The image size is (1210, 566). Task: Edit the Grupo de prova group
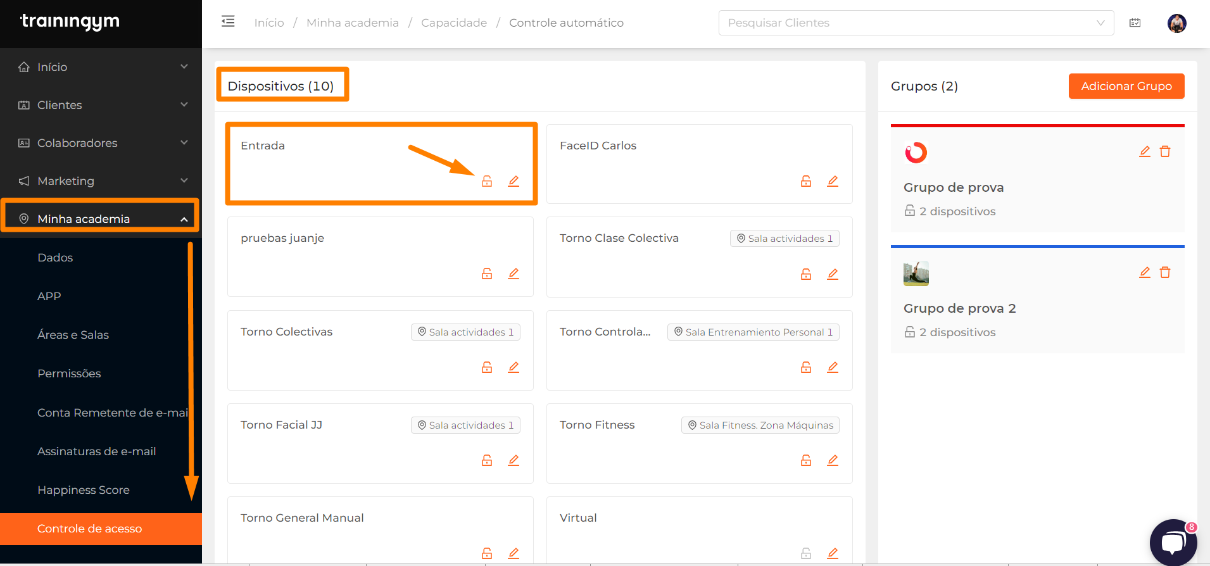click(x=1145, y=151)
